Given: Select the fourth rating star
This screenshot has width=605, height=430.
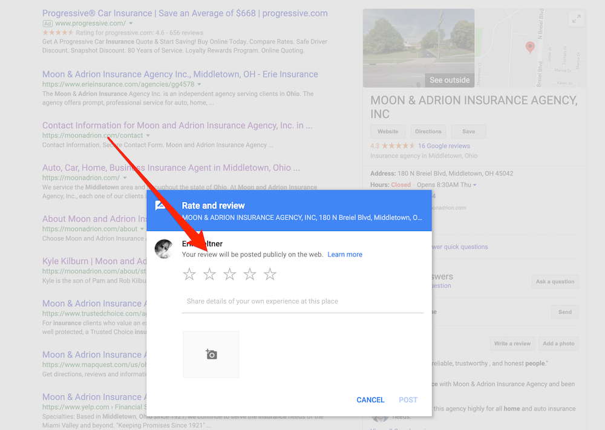Looking at the screenshot, I should tap(250, 274).
